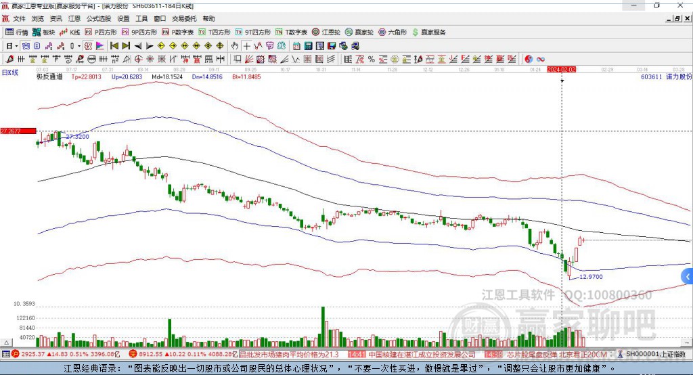Click the spiral drawing tool icon
Image resolution: width=693 pixels, height=375 pixels.
tap(68, 60)
